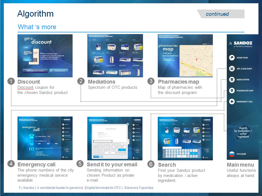Click 'Digital terminals for OTC' footer text

tap(103, 188)
